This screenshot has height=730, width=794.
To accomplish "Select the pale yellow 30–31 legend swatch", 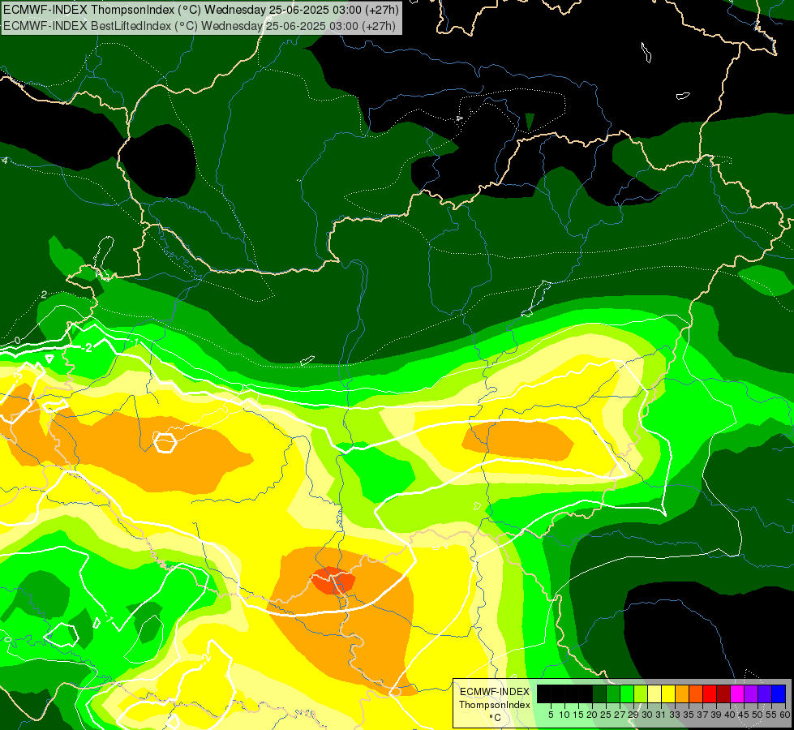I will coord(655,693).
